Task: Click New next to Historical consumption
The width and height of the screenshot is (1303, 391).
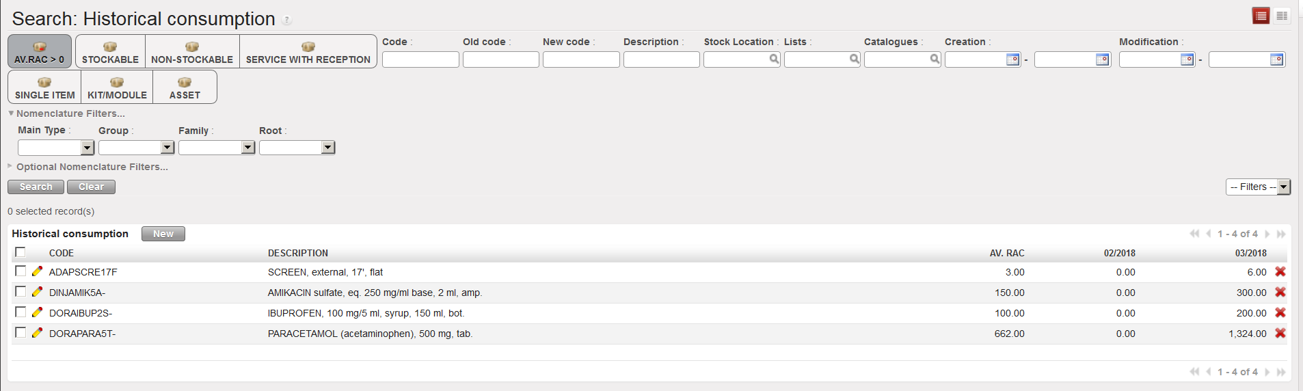Action: tap(163, 234)
